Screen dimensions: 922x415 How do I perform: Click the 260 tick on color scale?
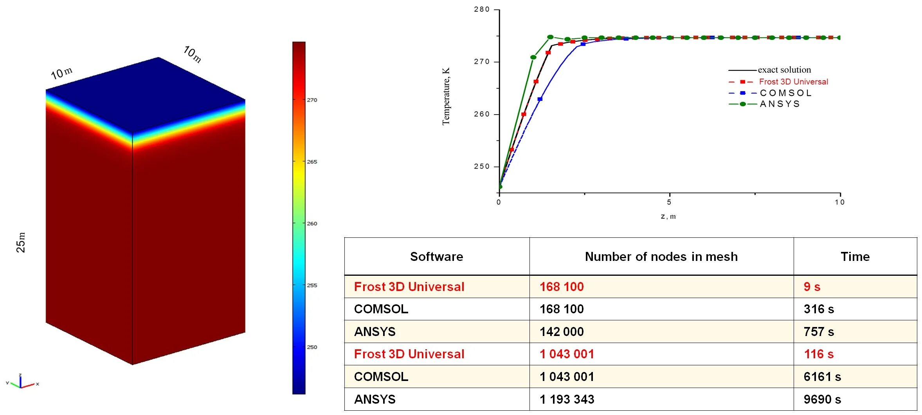click(x=312, y=223)
